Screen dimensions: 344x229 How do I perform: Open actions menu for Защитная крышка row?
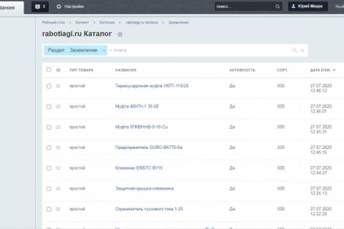[58, 188]
